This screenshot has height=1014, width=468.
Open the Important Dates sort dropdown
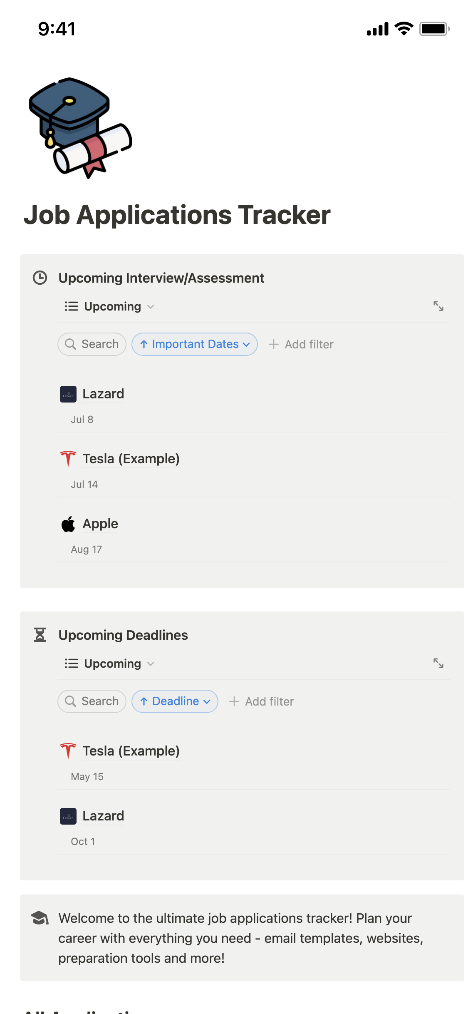click(195, 344)
